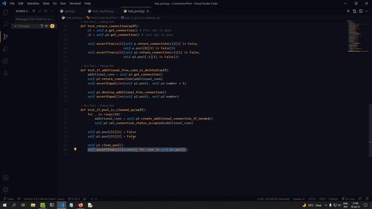Open the Selection menu
This screenshot has width=372, height=209.
pos(33,3)
